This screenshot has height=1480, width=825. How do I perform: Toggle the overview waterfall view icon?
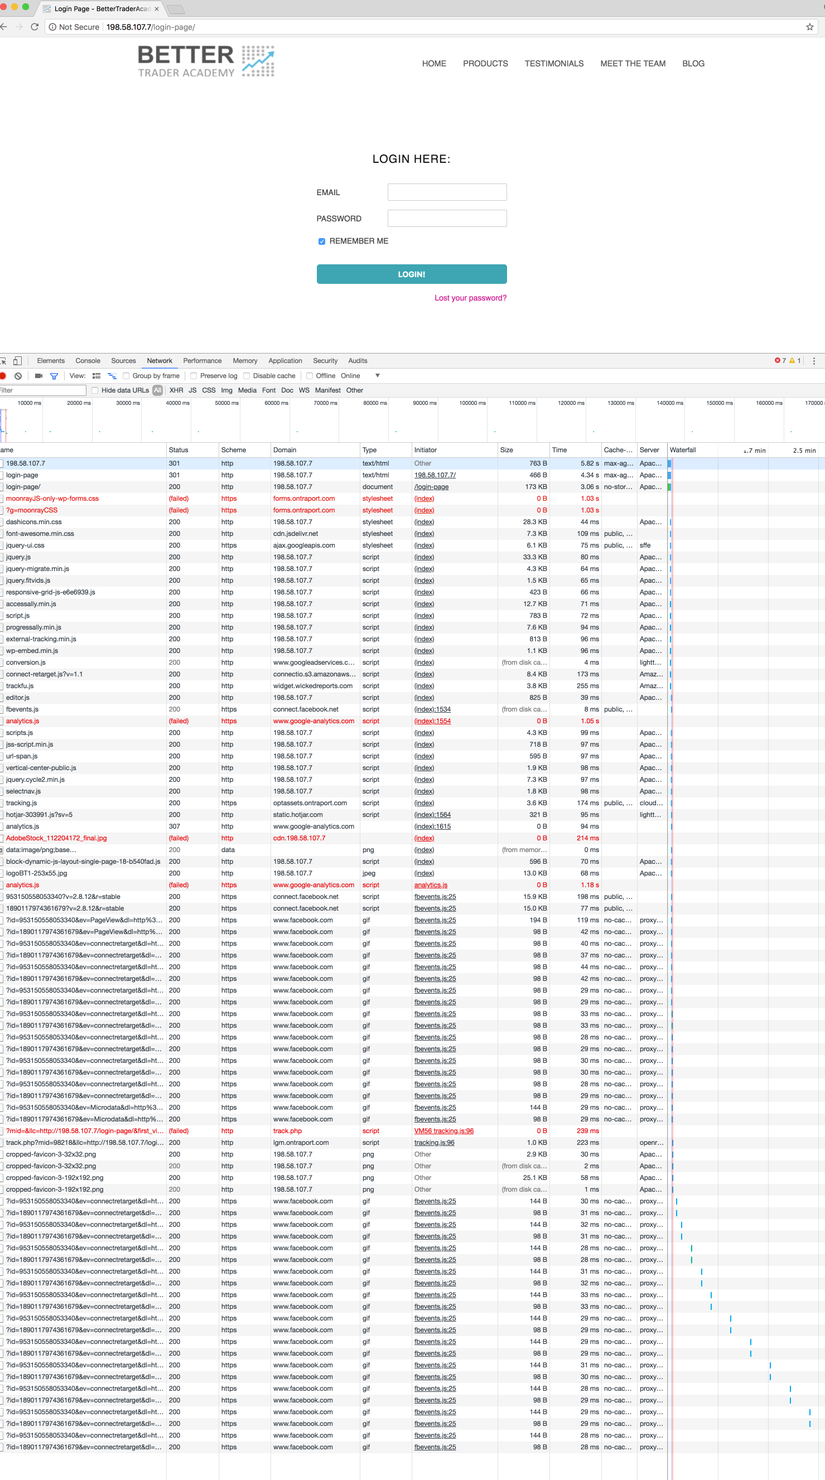coord(112,376)
